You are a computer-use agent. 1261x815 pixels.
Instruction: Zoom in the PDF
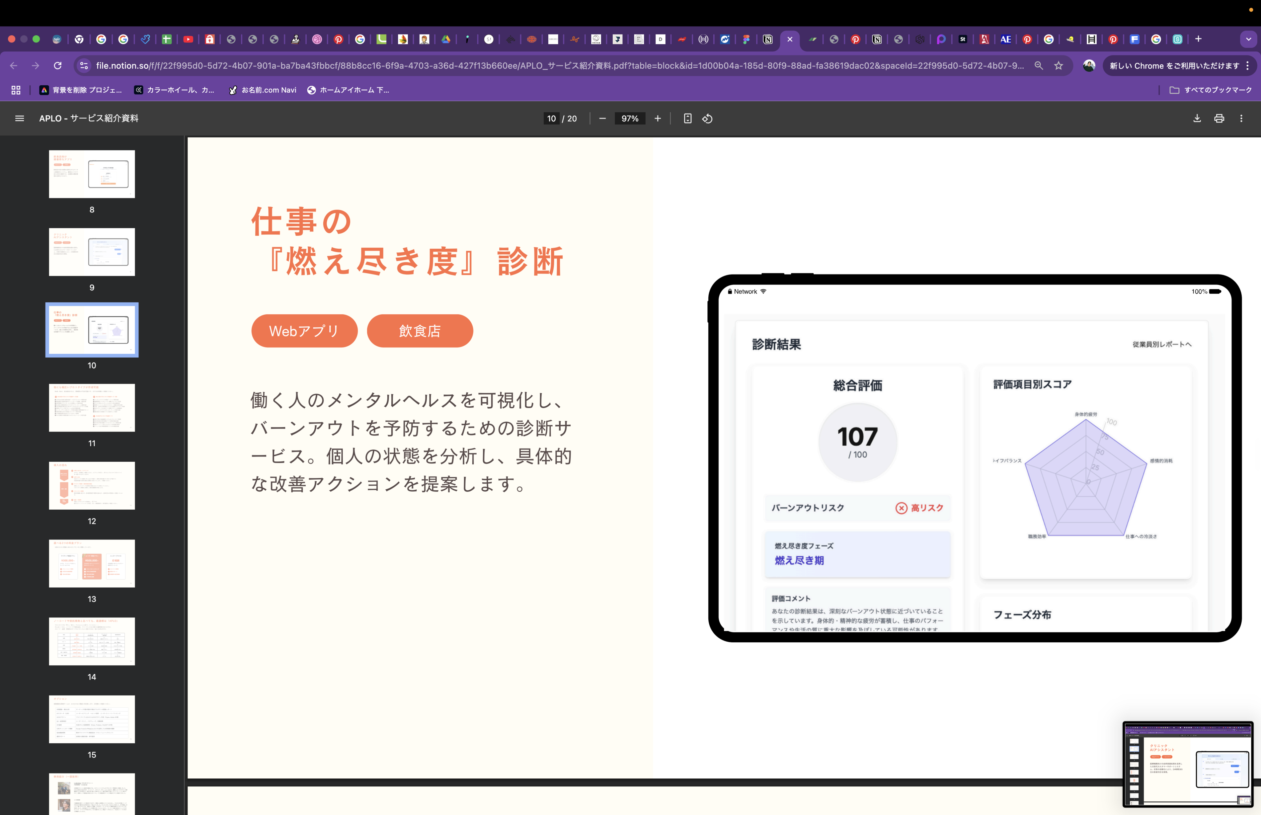658,118
